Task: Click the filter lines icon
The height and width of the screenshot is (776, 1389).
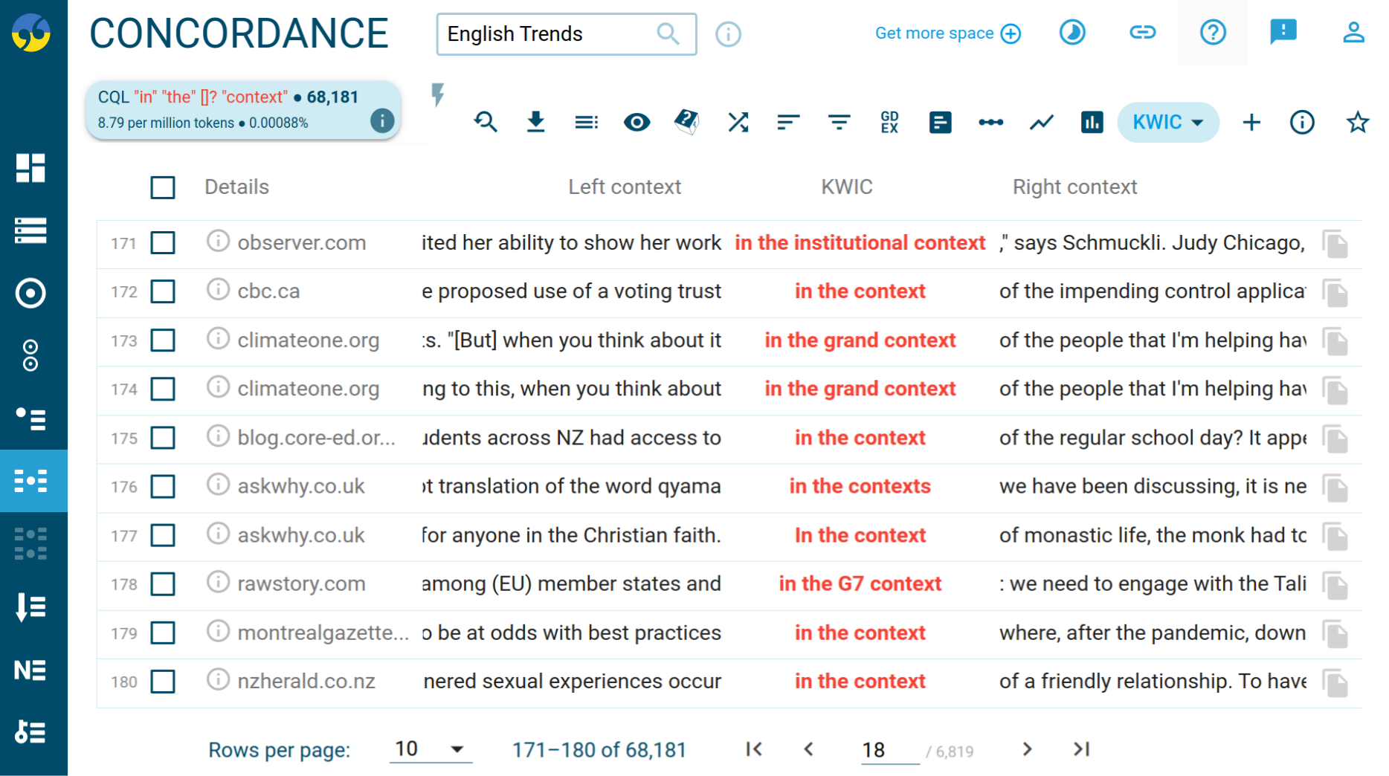Action: pos(839,122)
